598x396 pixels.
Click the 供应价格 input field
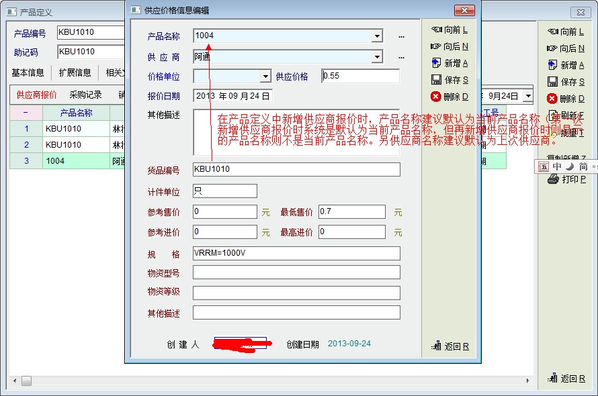coord(360,77)
